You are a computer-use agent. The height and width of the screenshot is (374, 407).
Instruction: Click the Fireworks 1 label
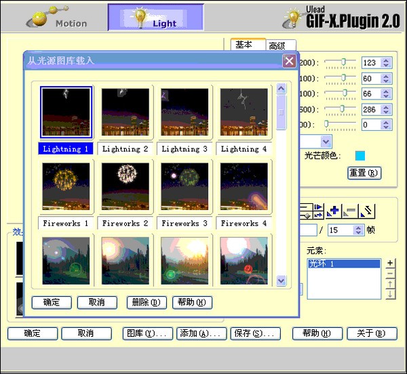pyautogui.click(x=66, y=223)
